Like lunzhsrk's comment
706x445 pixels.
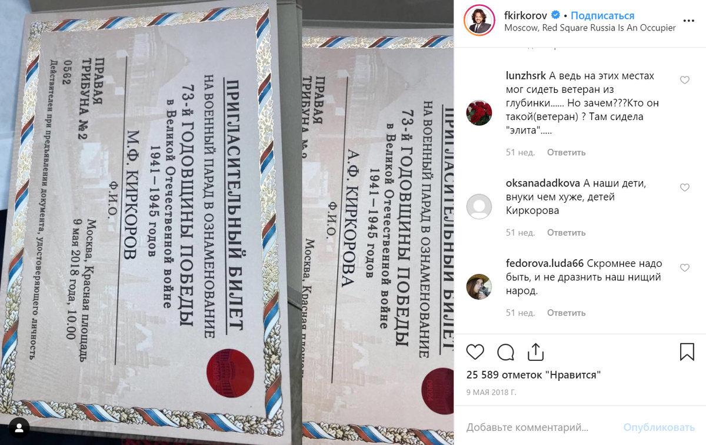pos(685,80)
